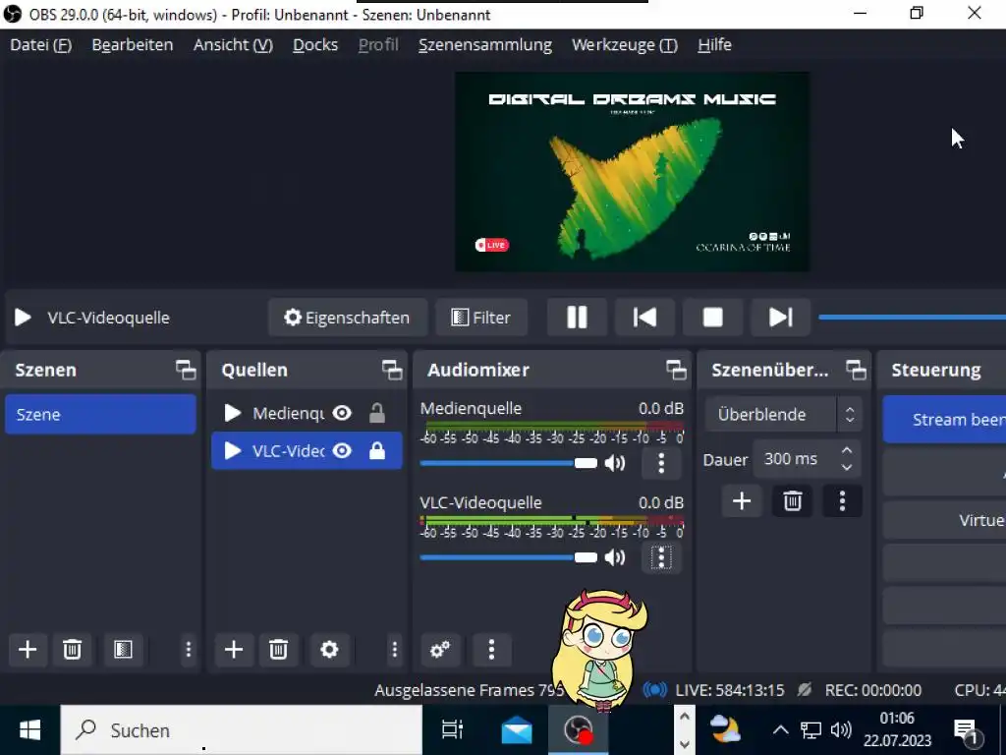The width and height of the screenshot is (1006, 755).
Task: Increase Dauer transition duration
Action: click(x=847, y=450)
